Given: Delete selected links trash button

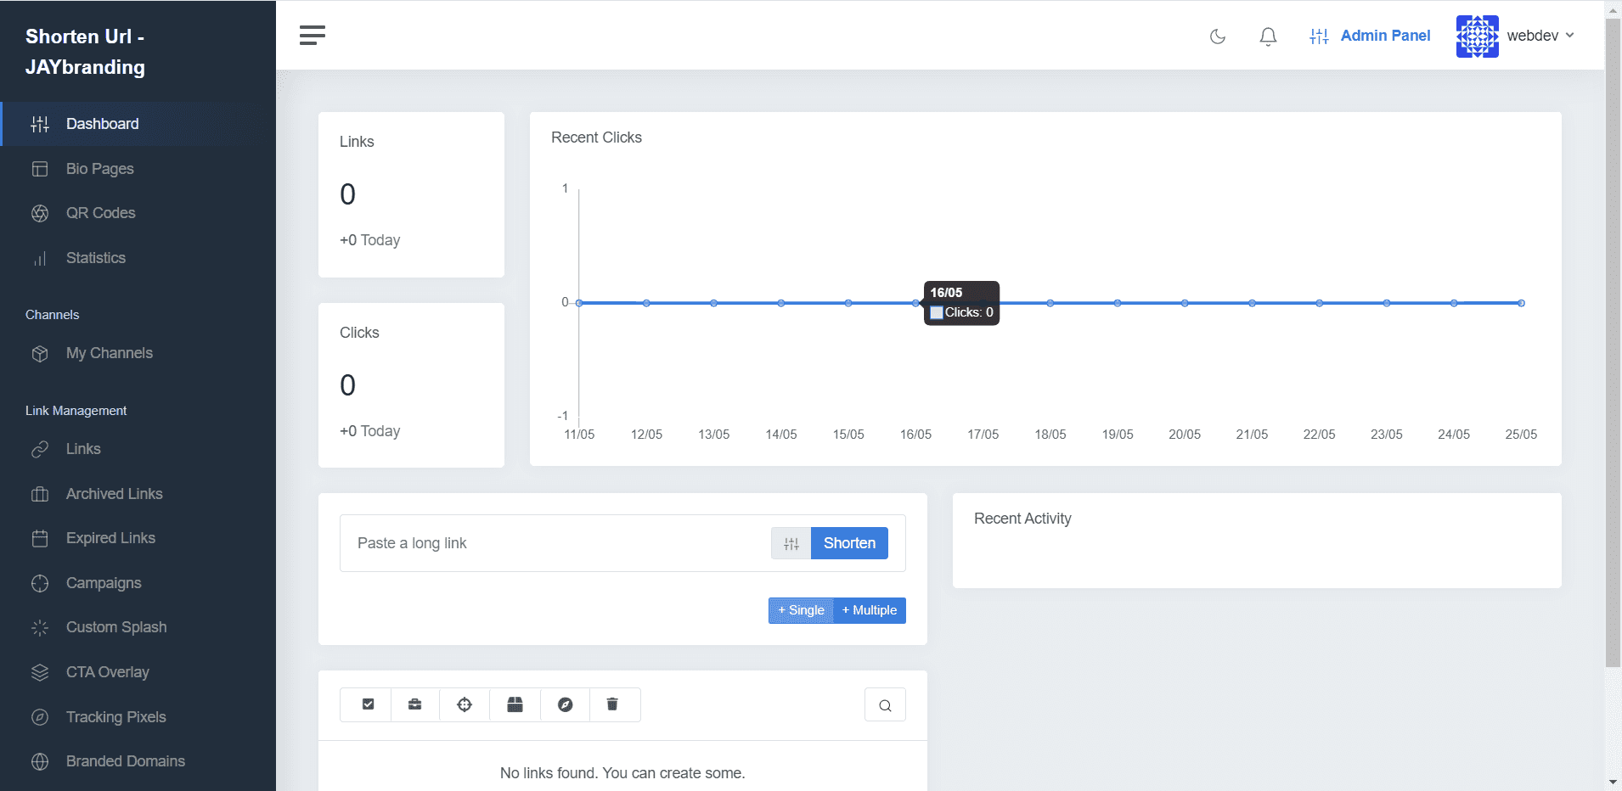Looking at the screenshot, I should tap(612, 704).
